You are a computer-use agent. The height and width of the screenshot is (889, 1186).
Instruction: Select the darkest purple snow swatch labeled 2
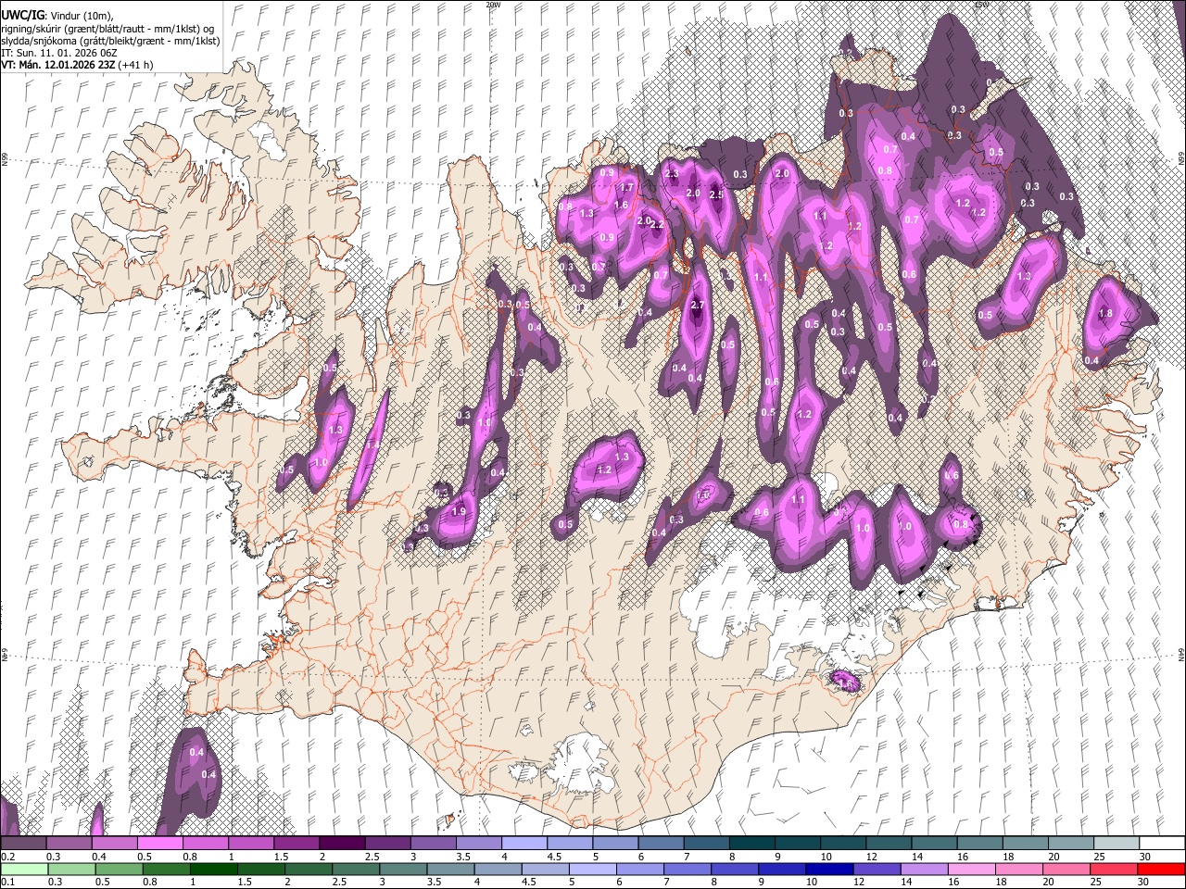click(x=342, y=844)
